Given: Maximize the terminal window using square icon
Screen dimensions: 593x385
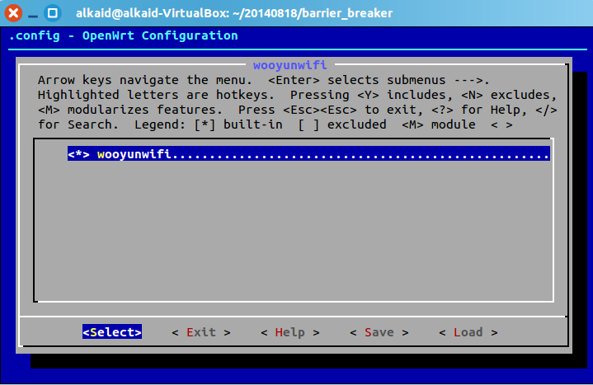Looking at the screenshot, I should [53, 13].
